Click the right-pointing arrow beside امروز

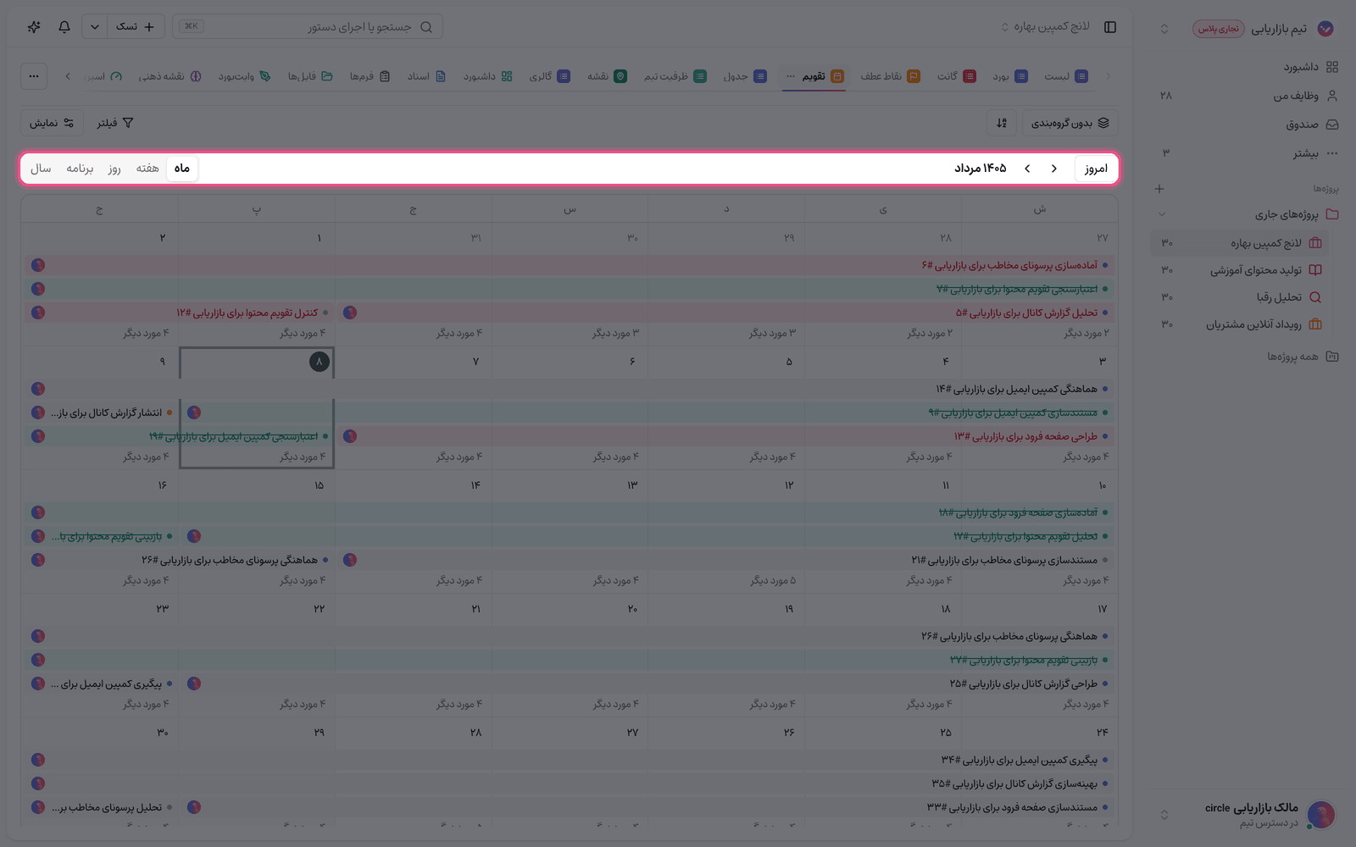(1054, 169)
